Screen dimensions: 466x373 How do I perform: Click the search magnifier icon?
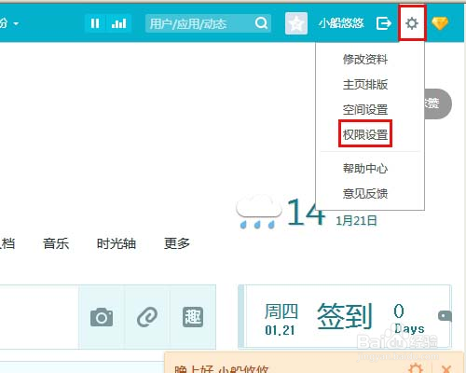coord(261,23)
